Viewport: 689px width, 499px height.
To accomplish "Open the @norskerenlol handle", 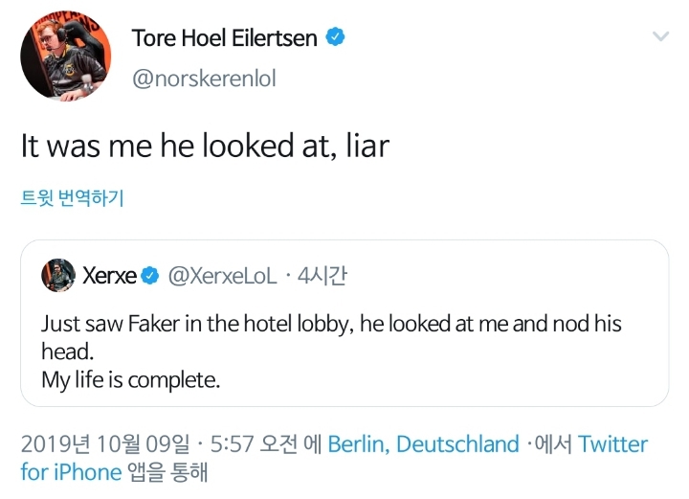I will point(203,79).
